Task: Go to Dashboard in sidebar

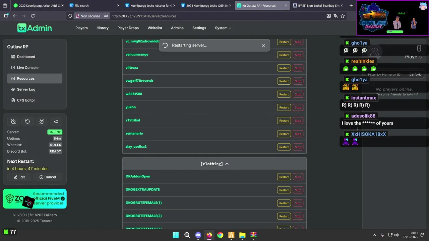Action: 35,57
